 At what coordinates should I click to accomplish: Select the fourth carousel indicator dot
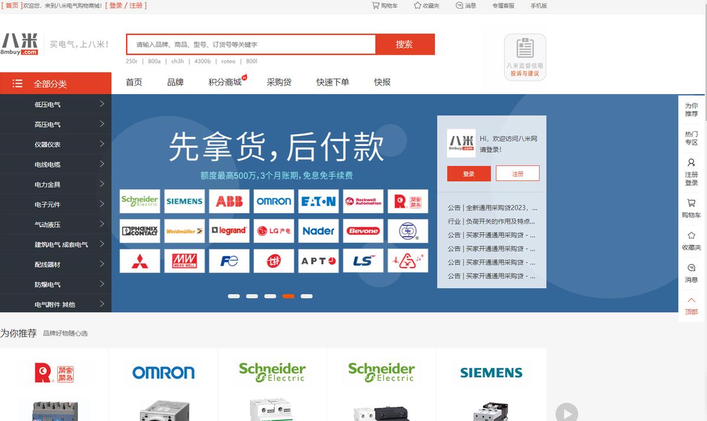click(289, 296)
